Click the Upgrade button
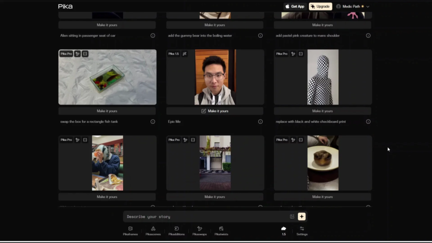The image size is (432, 243). pyautogui.click(x=320, y=6)
